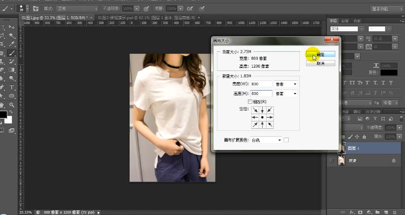Switch to 01图1.jpg document tab

click(54, 18)
